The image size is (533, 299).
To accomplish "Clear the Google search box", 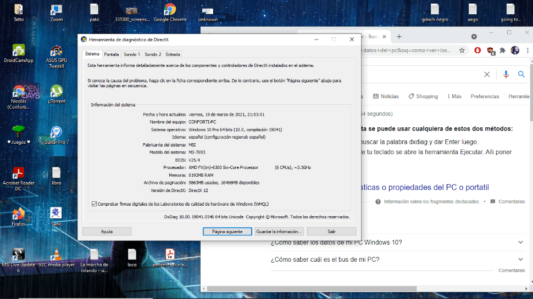I will click(x=487, y=74).
